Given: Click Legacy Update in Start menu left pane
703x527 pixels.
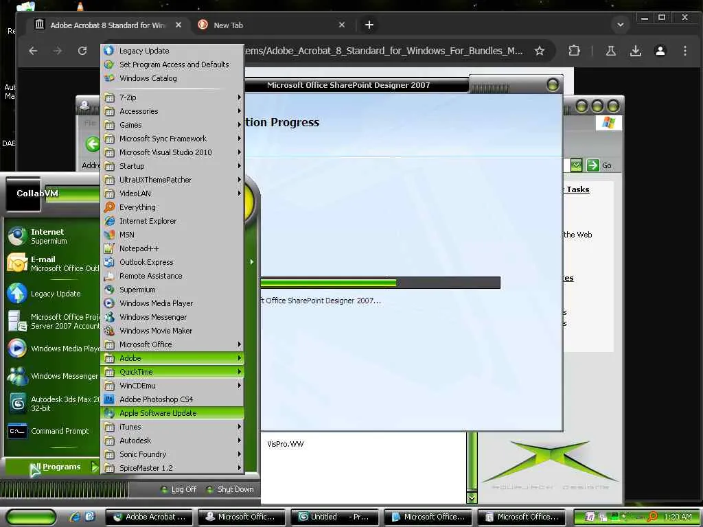Looking at the screenshot, I should [52, 294].
